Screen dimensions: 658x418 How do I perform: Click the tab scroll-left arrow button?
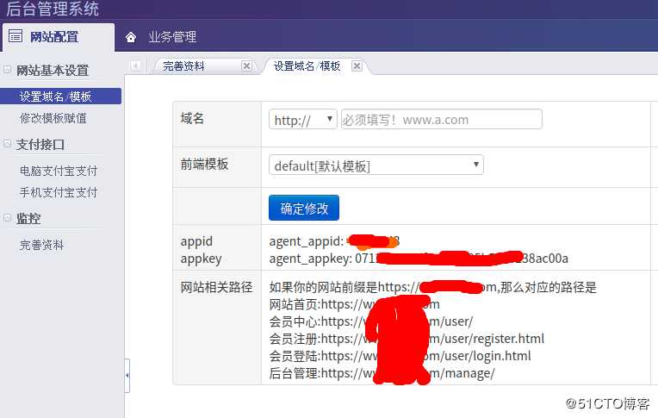[135, 66]
